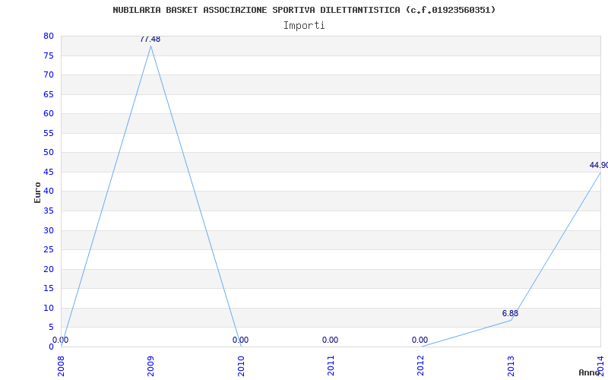Click the line peak at 2009
The image size is (608, 380).
pyautogui.click(x=150, y=46)
